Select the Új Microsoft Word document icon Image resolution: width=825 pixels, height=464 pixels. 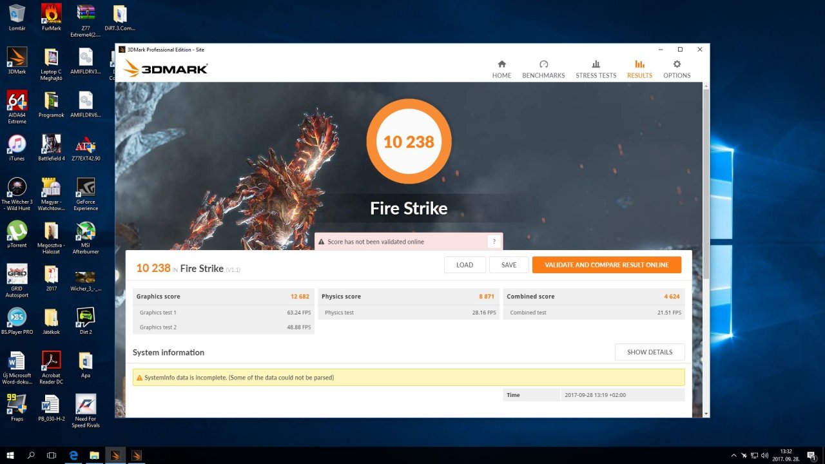17,367
